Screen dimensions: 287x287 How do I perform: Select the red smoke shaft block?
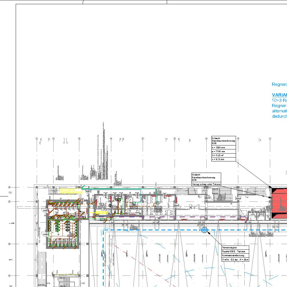pos(279,204)
